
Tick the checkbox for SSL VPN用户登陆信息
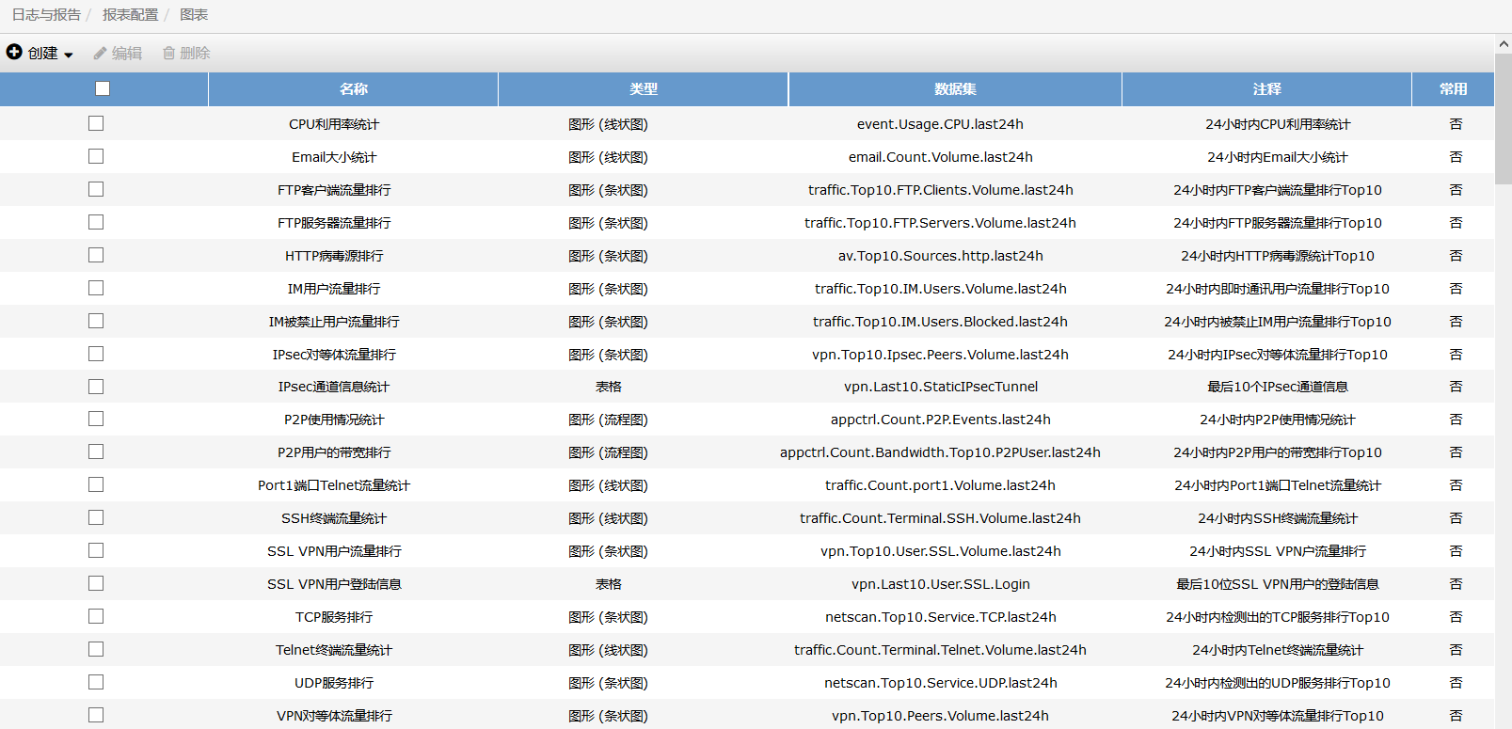96,583
